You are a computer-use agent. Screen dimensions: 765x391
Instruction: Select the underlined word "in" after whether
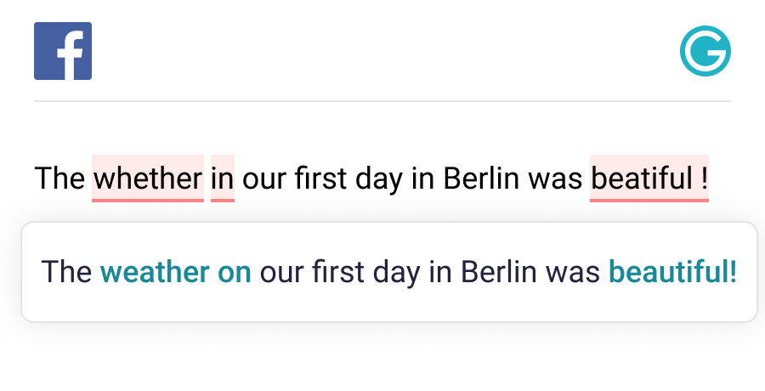click(223, 178)
